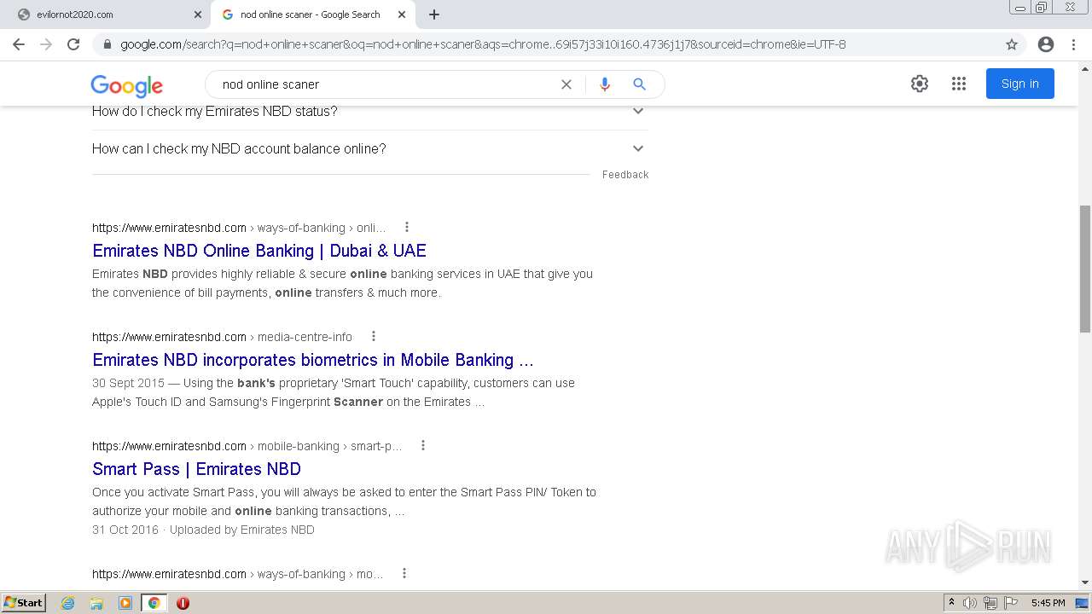Screen dimensions: 1092x614
Task: Click scrollbar up arrow
Action: coord(1085,68)
